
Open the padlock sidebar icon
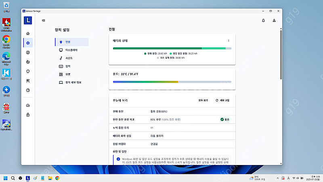(x=28, y=115)
